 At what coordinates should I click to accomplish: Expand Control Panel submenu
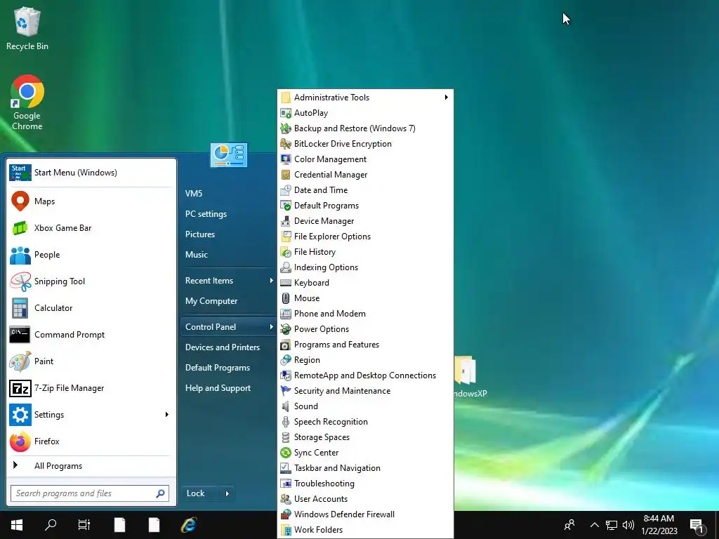(272, 327)
